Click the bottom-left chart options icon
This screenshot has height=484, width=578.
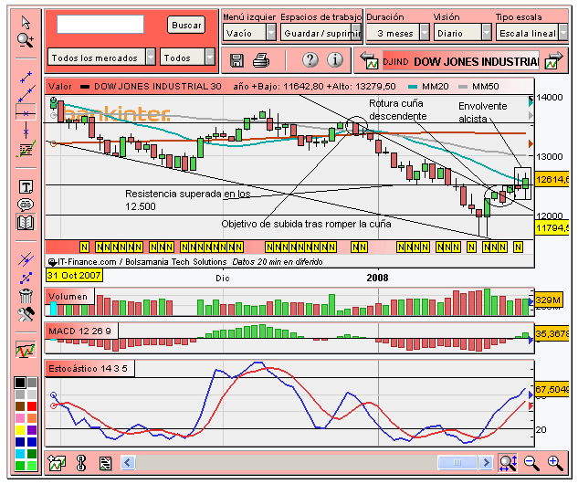tap(57, 463)
